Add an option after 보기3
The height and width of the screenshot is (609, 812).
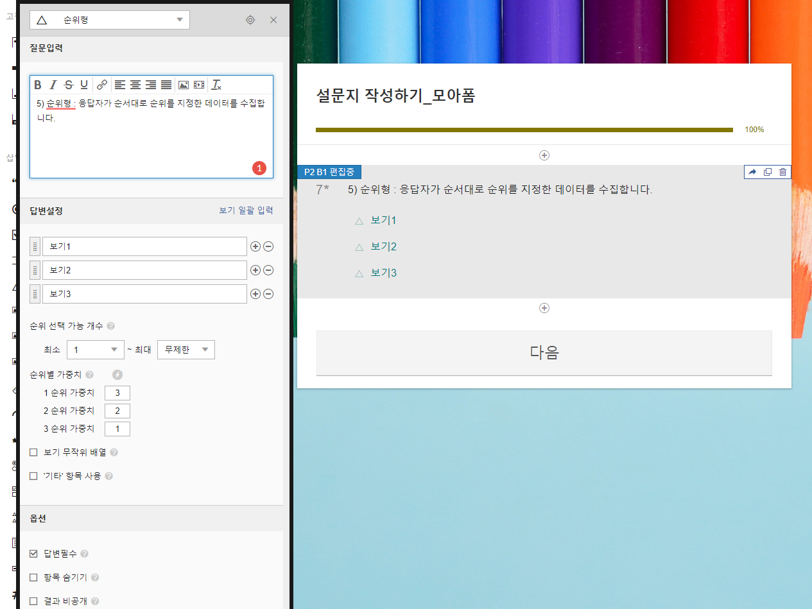255,294
